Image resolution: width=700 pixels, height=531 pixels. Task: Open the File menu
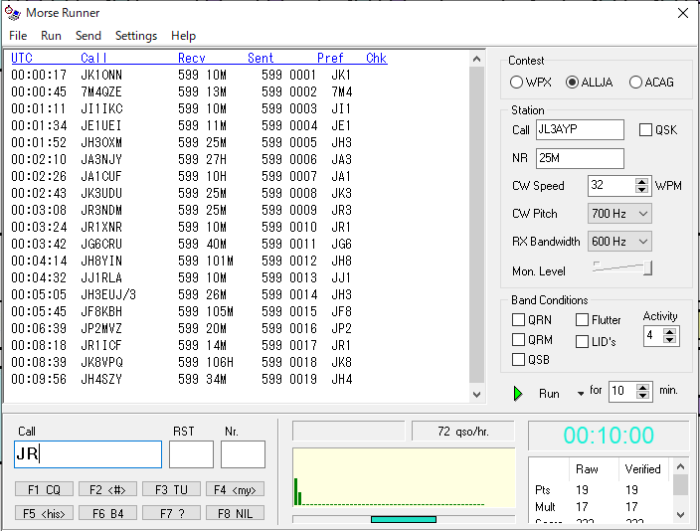point(18,36)
